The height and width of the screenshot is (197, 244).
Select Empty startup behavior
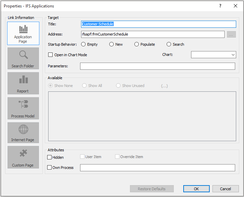pos(83,44)
